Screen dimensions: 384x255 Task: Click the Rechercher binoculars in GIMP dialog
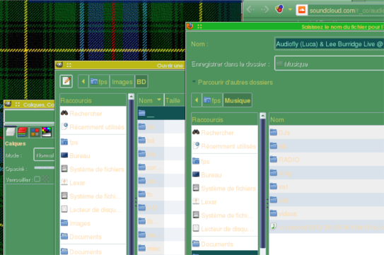pos(64,113)
